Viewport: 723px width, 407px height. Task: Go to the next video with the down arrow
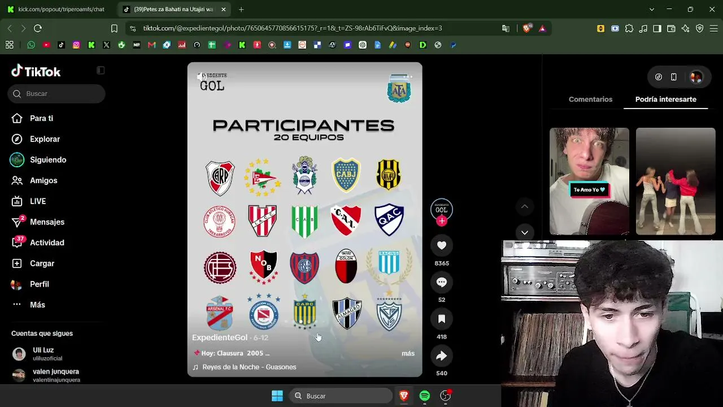[524, 232]
